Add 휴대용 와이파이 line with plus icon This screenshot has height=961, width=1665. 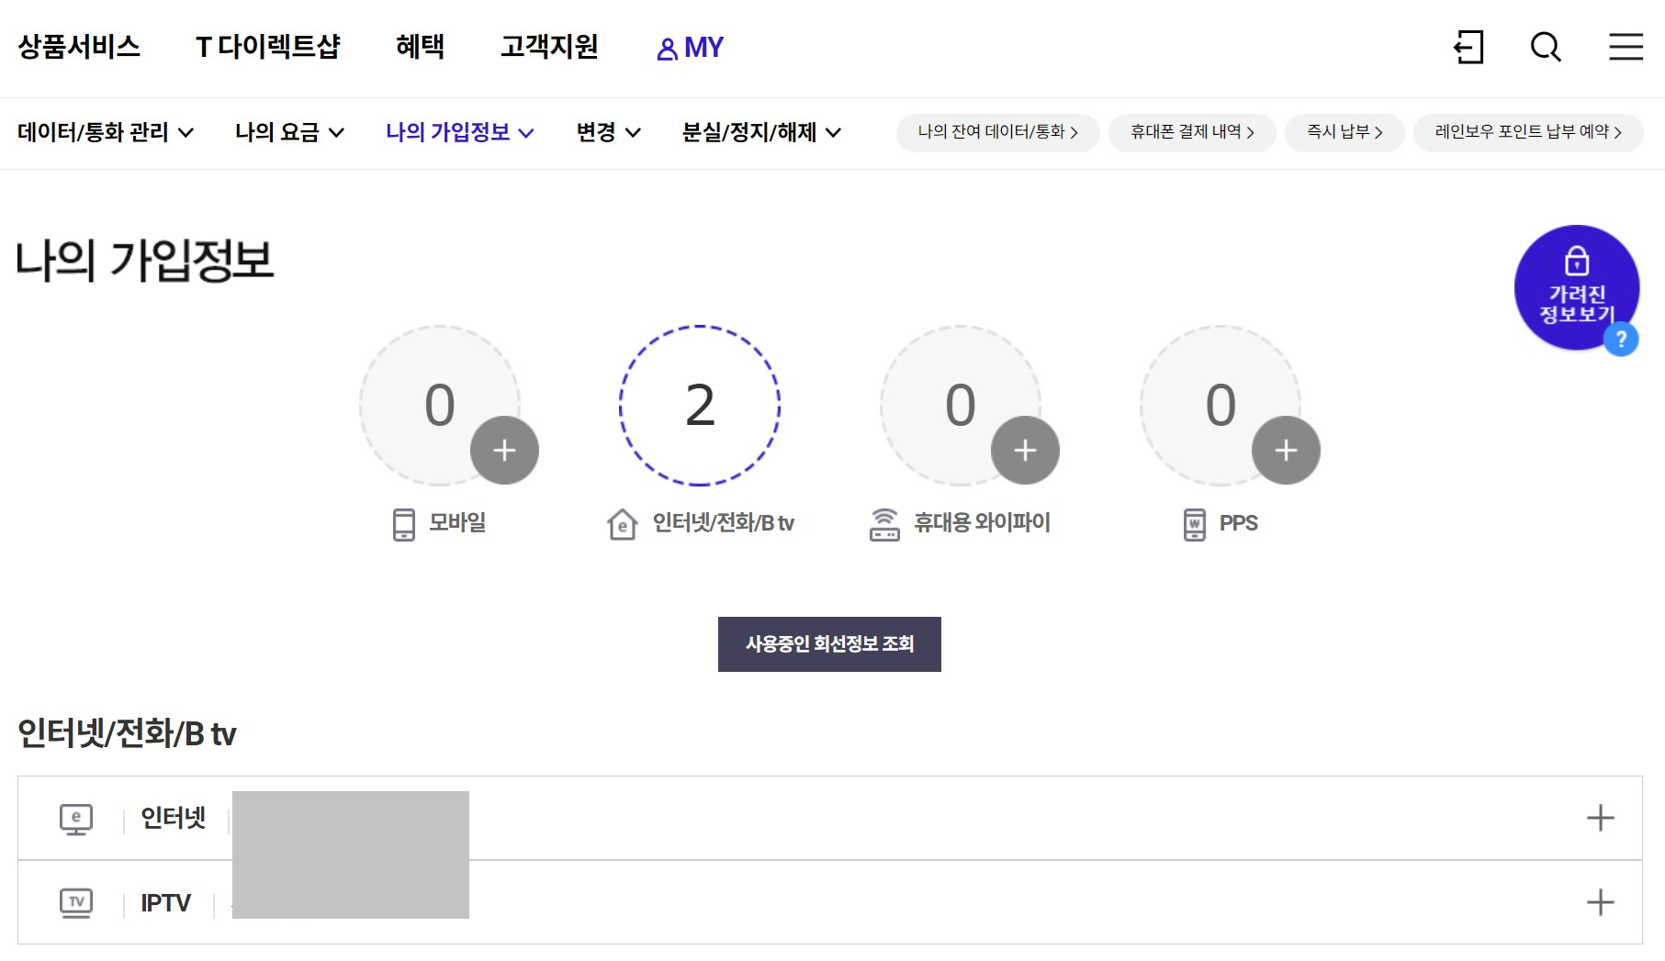coord(1025,451)
